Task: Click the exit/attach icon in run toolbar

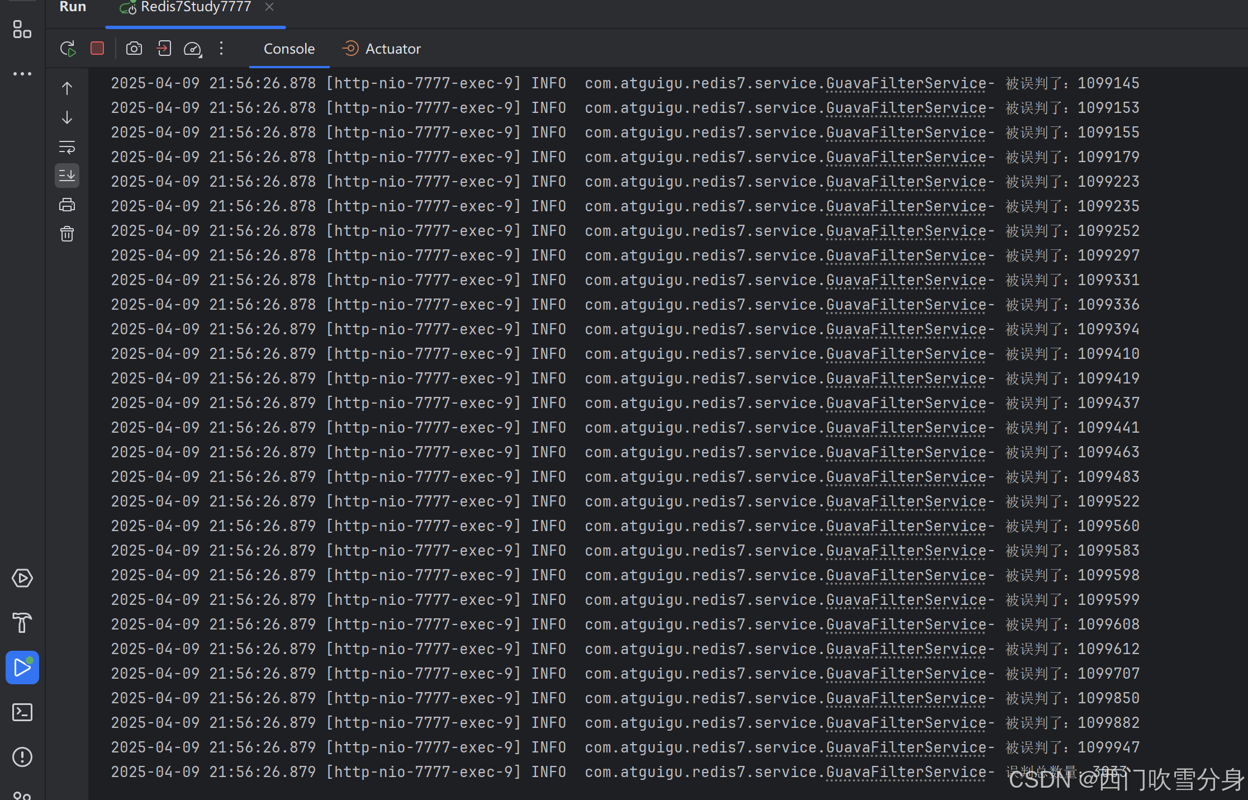Action: (164, 49)
